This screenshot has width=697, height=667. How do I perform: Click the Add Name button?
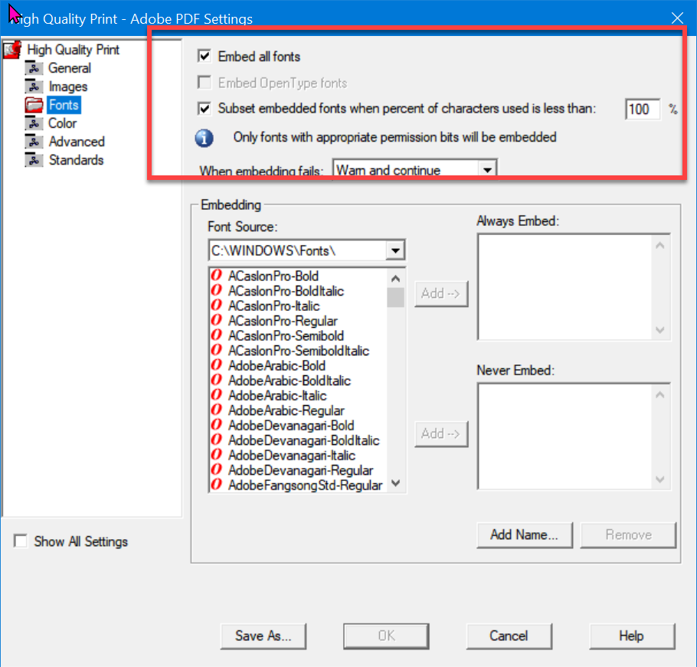[x=525, y=535]
